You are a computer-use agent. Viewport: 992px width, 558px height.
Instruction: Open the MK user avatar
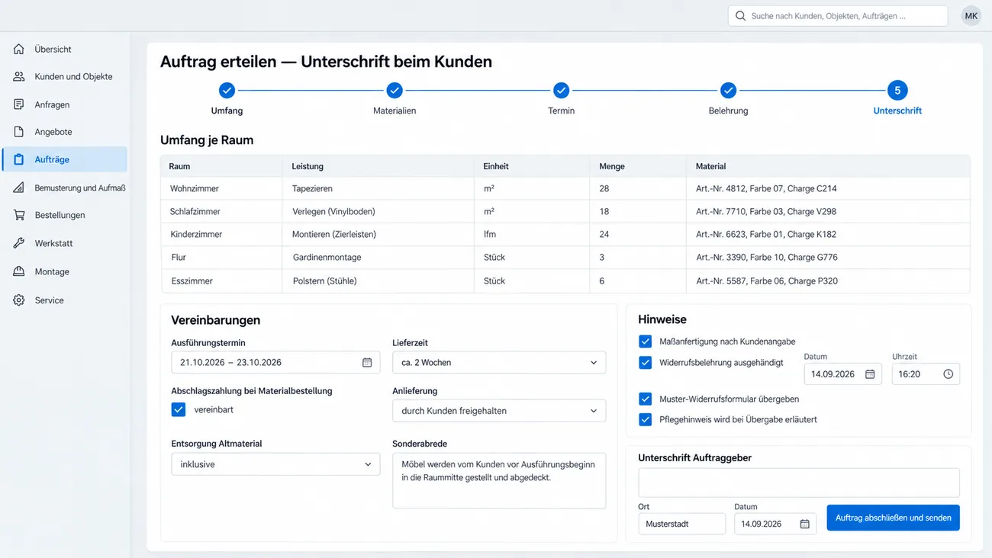971,15
